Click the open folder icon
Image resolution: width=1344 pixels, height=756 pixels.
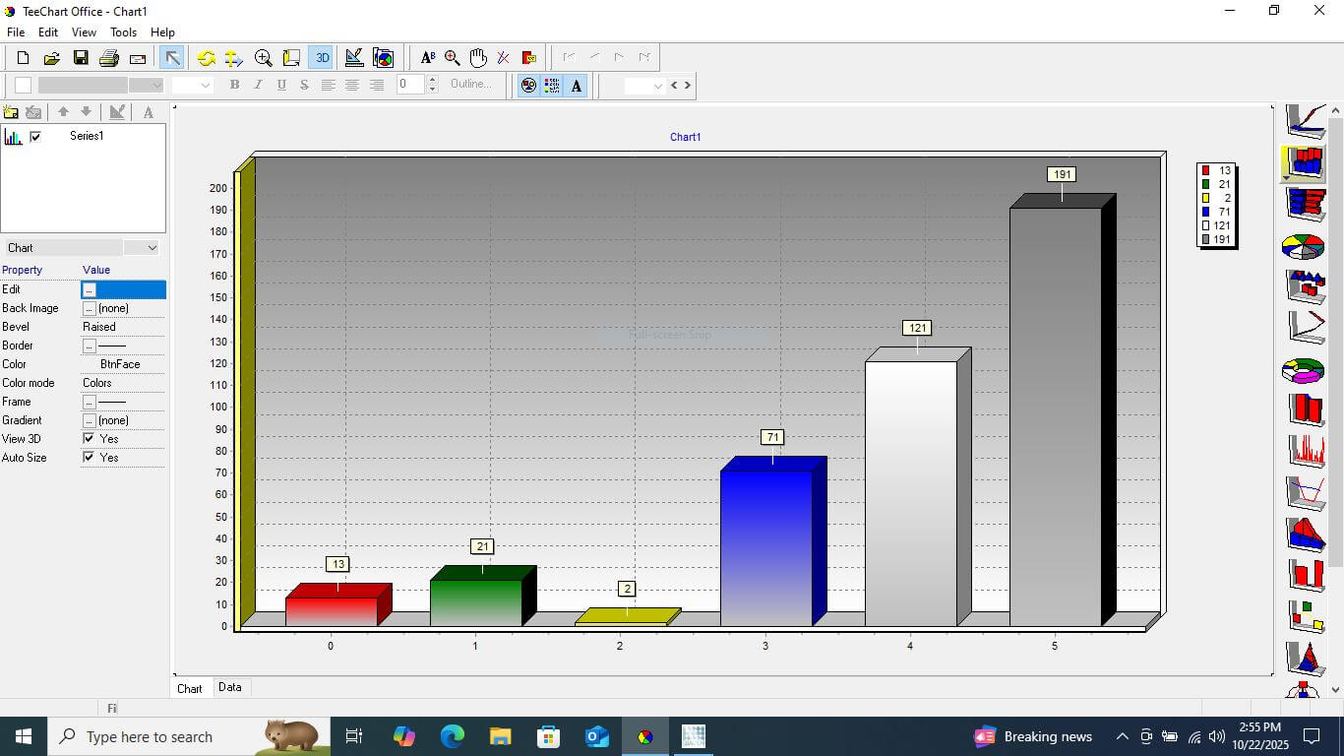click(x=52, y=58)
